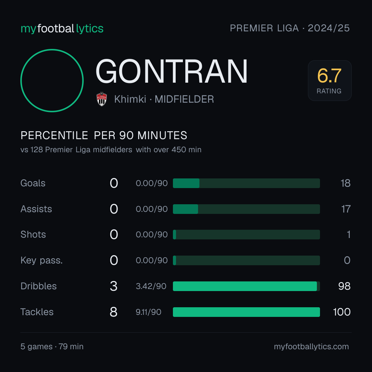Click the Khimki club crest icon

102,99
